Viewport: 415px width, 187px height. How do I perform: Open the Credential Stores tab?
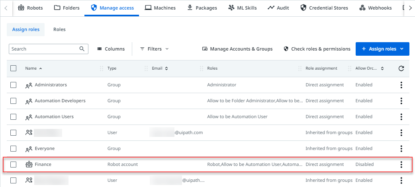click(324, 8)
